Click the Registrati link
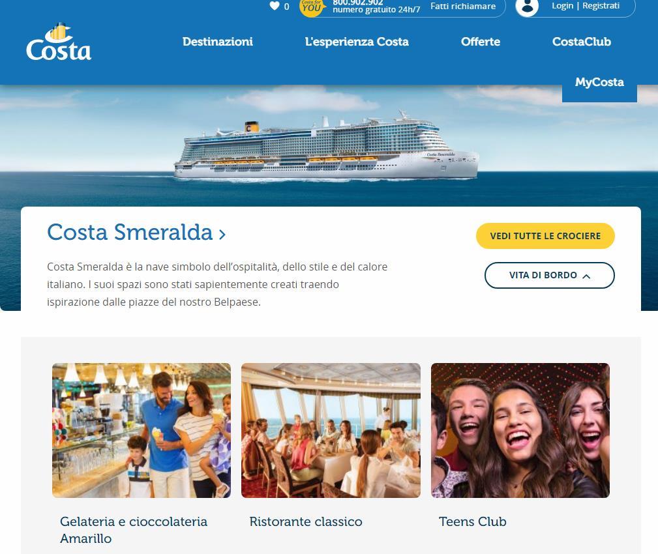The image size is (658, 554). tap(601, 6)
